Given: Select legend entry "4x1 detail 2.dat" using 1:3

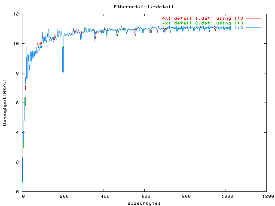Looking at the screenshot, I should 201,23.
